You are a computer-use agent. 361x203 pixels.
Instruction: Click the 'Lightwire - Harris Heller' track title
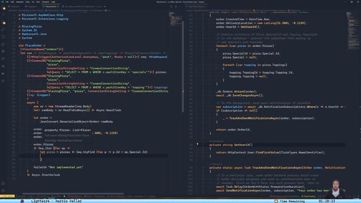[x=56, y=201]
